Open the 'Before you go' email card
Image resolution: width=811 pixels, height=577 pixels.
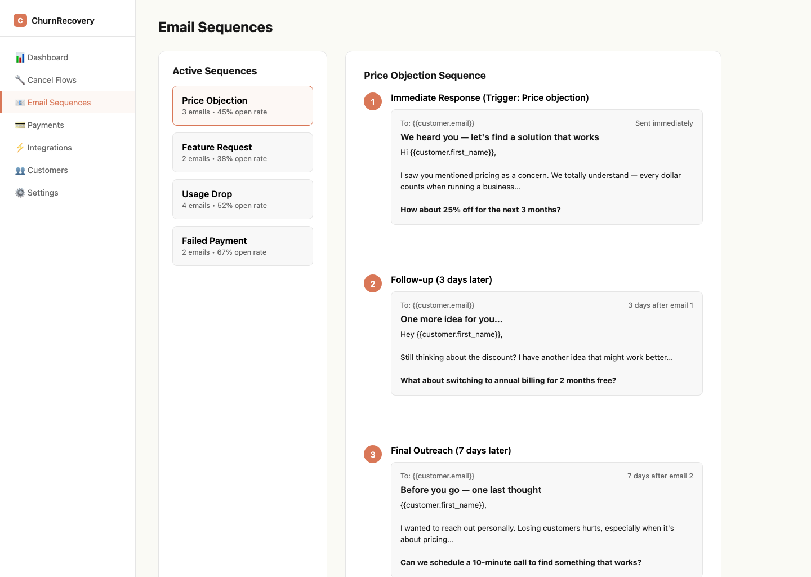pyautogui.click(x=546, y=518)
